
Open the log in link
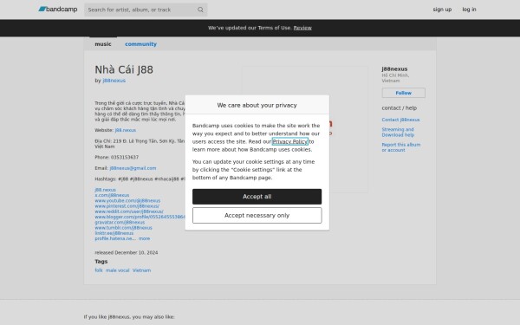[469, 10]
